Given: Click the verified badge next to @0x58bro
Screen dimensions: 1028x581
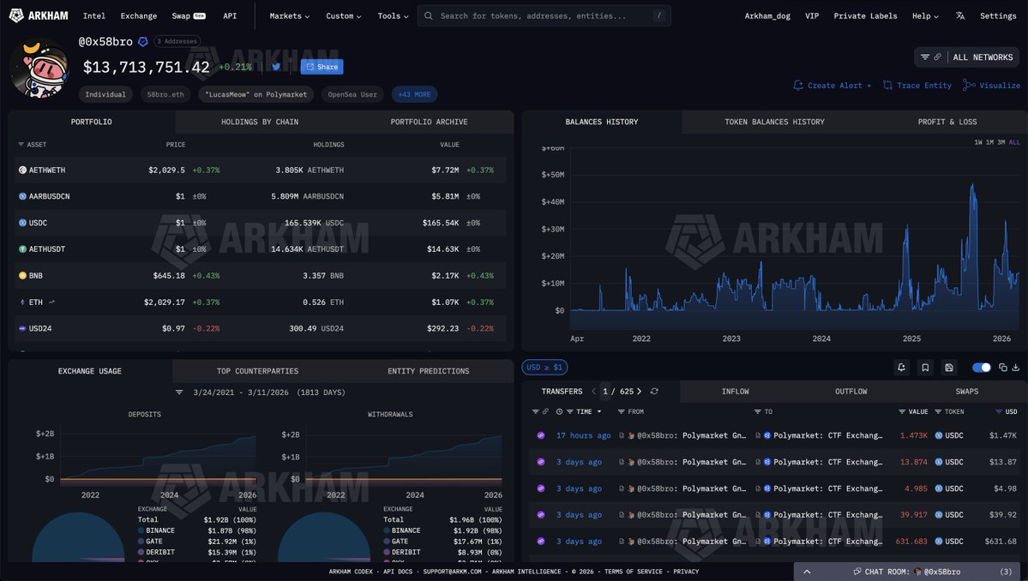Looking at the screenshot, I should coord(143,41).
